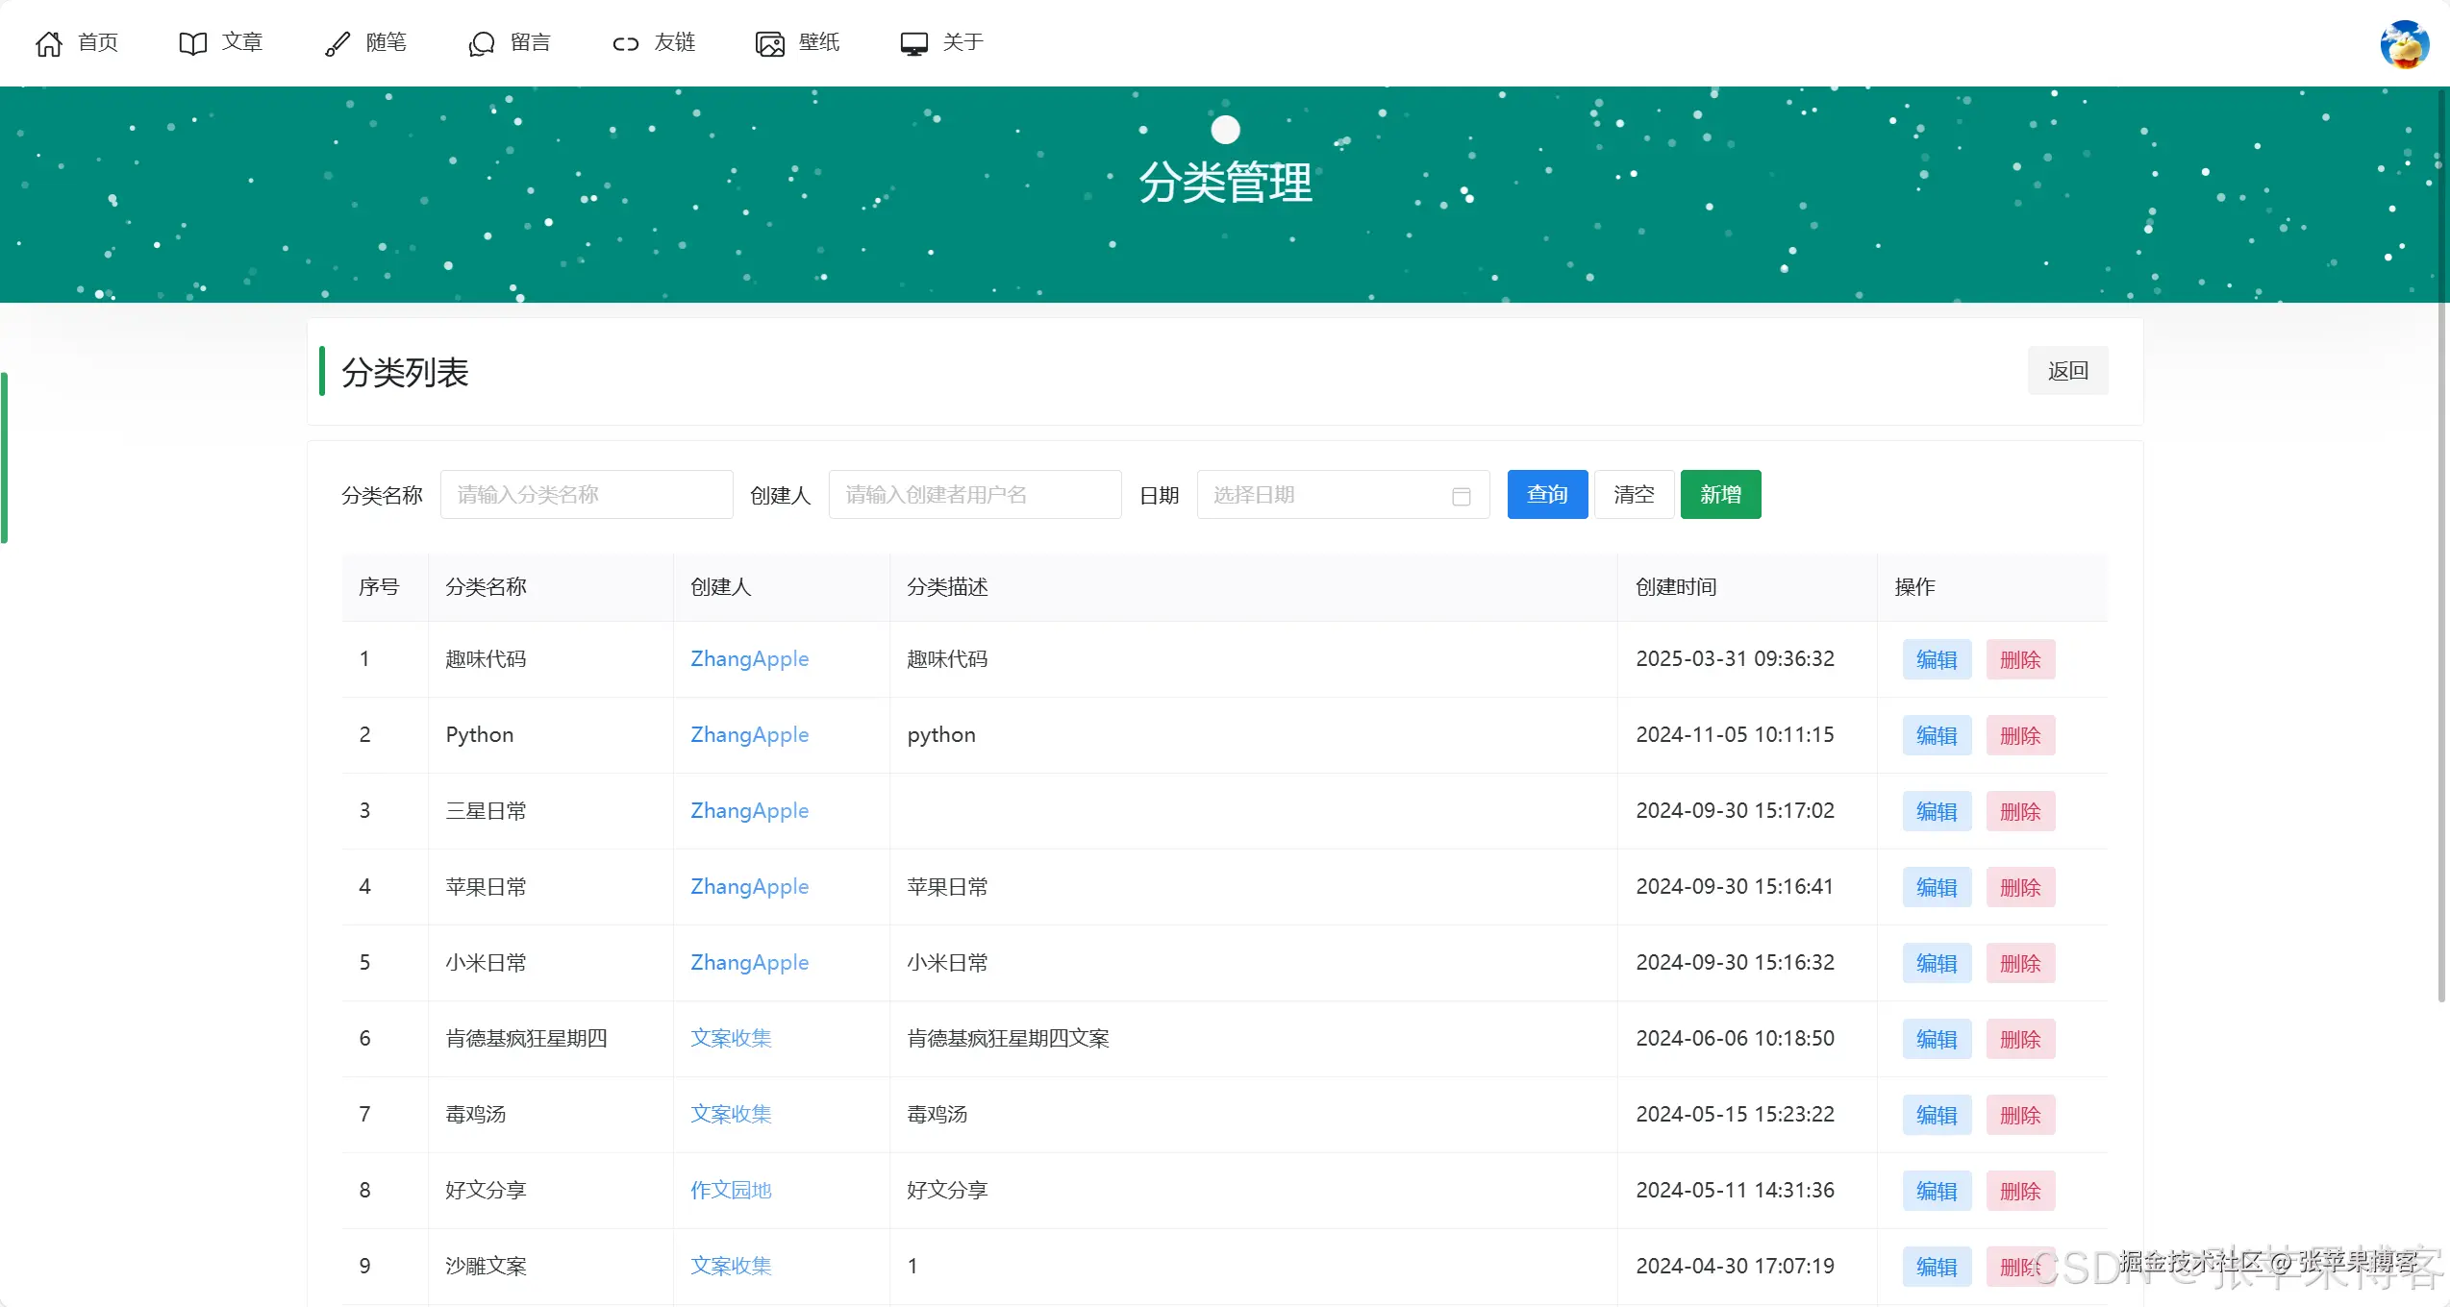
Task: Click the blue 查询 button
Action: (1548, 495)
